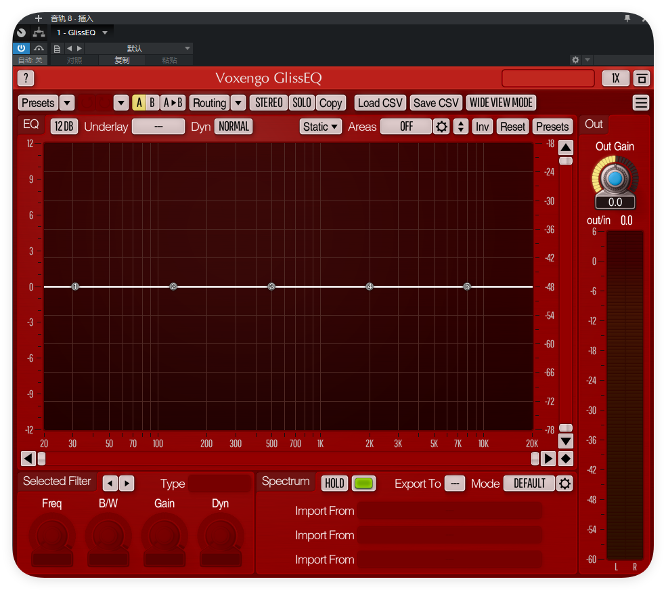The width and height of the screenshot is (666, 590).
Task: Select the Selected Filter tab
Action: pos(57,481)
